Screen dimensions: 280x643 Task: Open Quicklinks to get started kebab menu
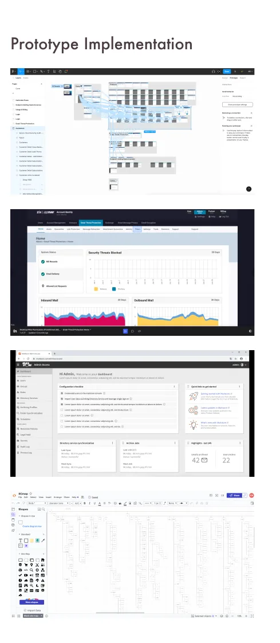tap(239, 387)
